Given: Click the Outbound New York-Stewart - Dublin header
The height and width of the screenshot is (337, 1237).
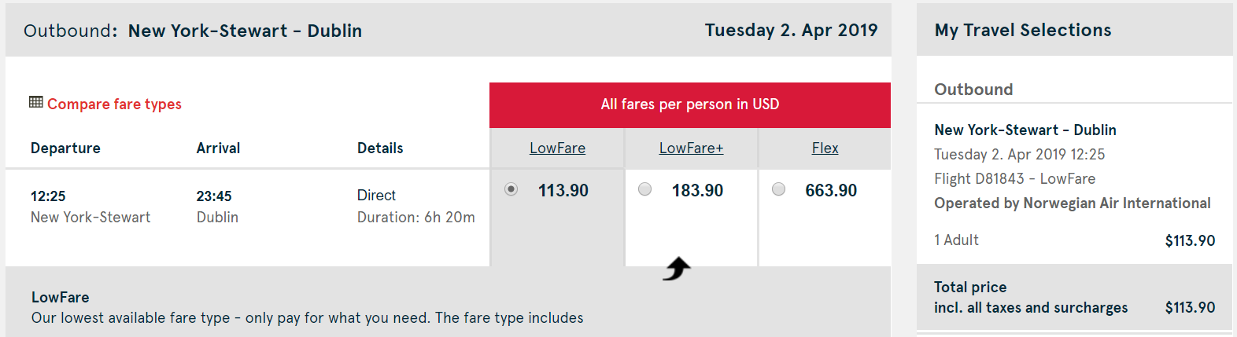Looking at the screenshot, I should click(193, 31).
